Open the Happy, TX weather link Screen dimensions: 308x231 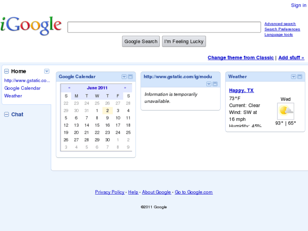(241, 90)
